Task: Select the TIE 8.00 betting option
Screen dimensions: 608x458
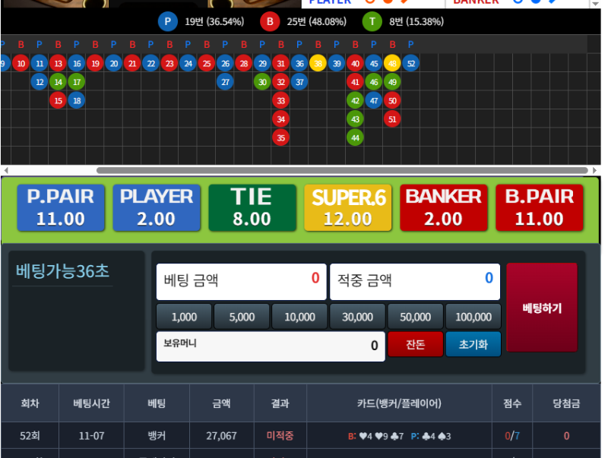Action: 252,207
